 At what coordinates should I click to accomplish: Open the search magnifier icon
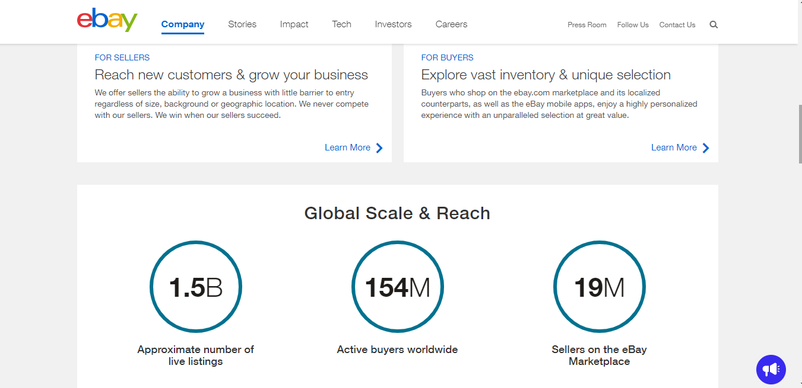pos(714,25)
